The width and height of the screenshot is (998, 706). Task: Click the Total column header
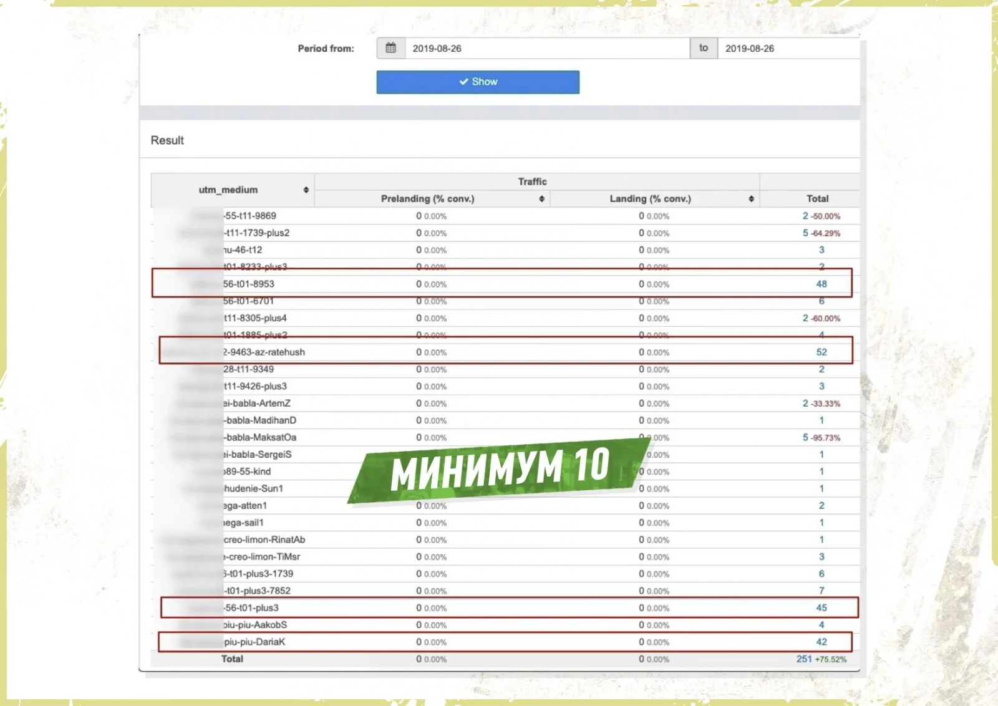[x=818, y=199]
